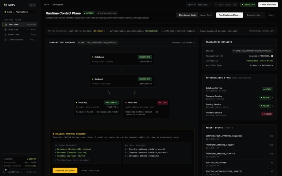Click AWAITING_COMPENSATION_APPROVAL badge in topology header
Image resolution: width=282 pixels, height=176 pixels.
click(98, 43)
